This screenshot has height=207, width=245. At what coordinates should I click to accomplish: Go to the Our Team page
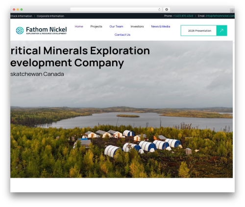[116, 26]
